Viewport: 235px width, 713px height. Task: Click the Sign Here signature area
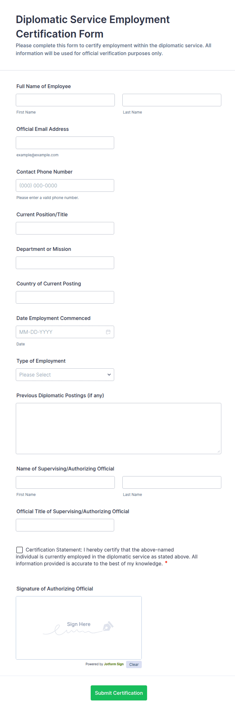[79, 628]
